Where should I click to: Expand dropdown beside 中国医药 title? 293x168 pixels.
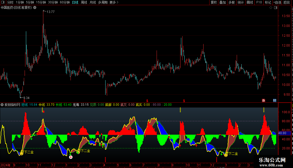coord(35,8)
